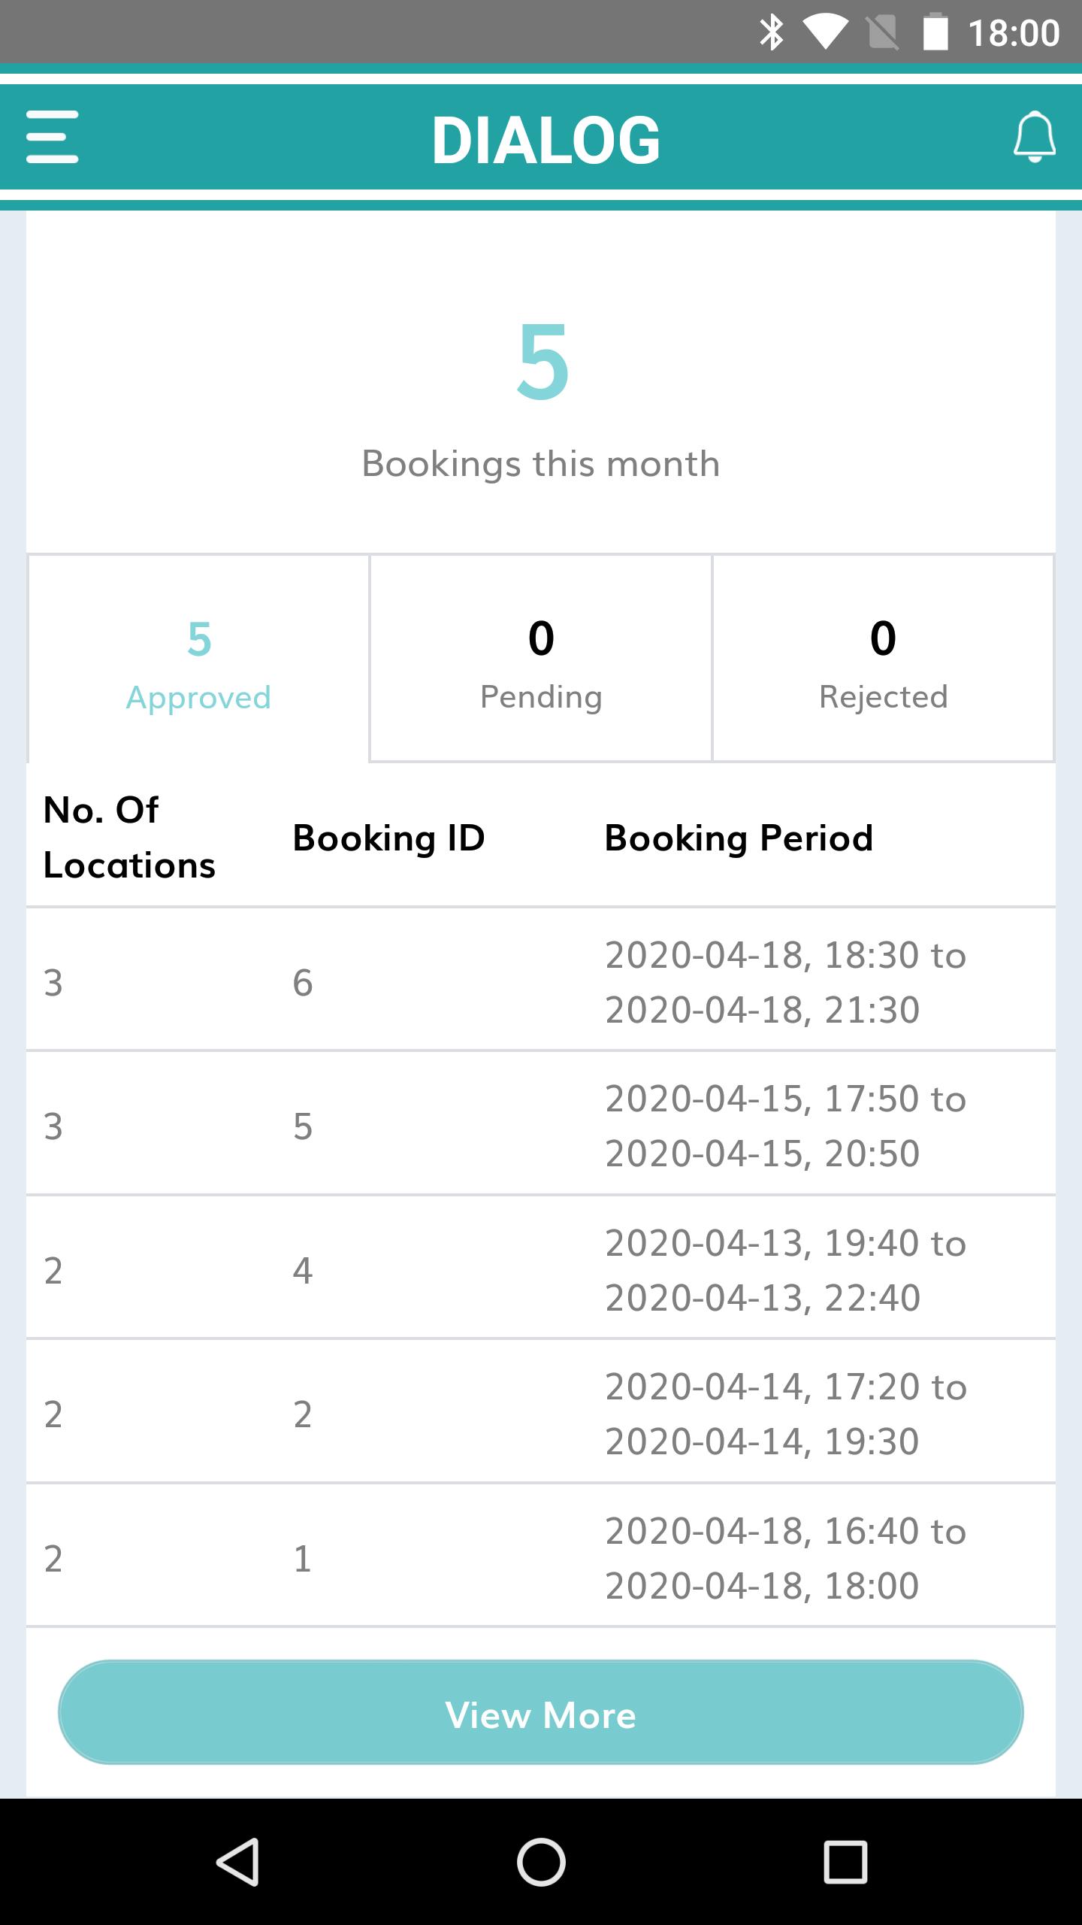Tap the Bluetooth status bar icon
This screenshot has width=1082, height=1925.
[772, 32]
